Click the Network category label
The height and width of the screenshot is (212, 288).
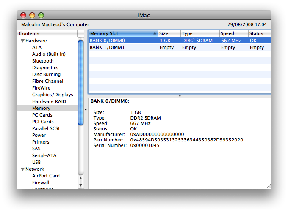click(35, 169)
